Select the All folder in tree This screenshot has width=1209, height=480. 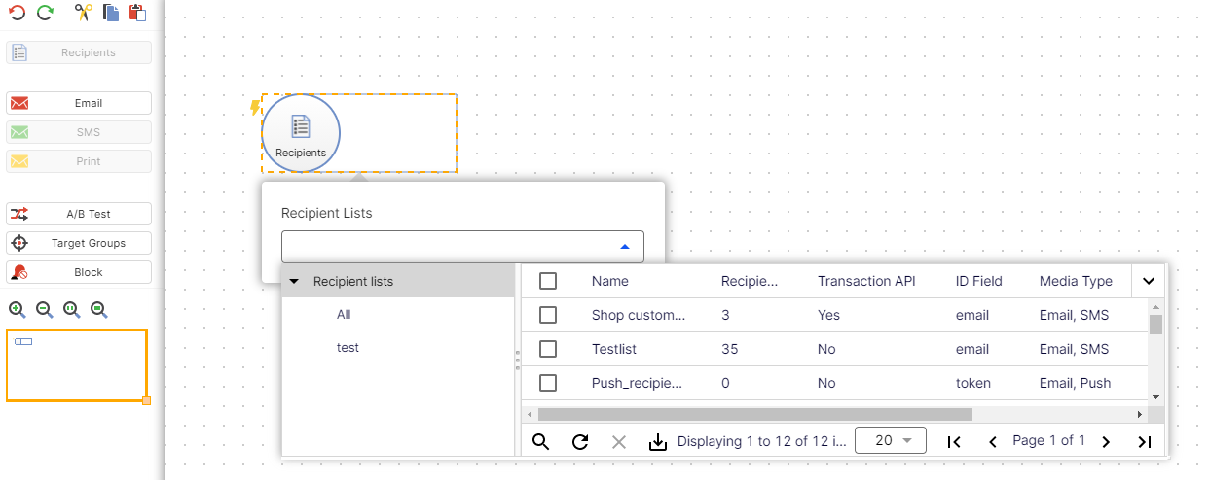coord(344,315)
